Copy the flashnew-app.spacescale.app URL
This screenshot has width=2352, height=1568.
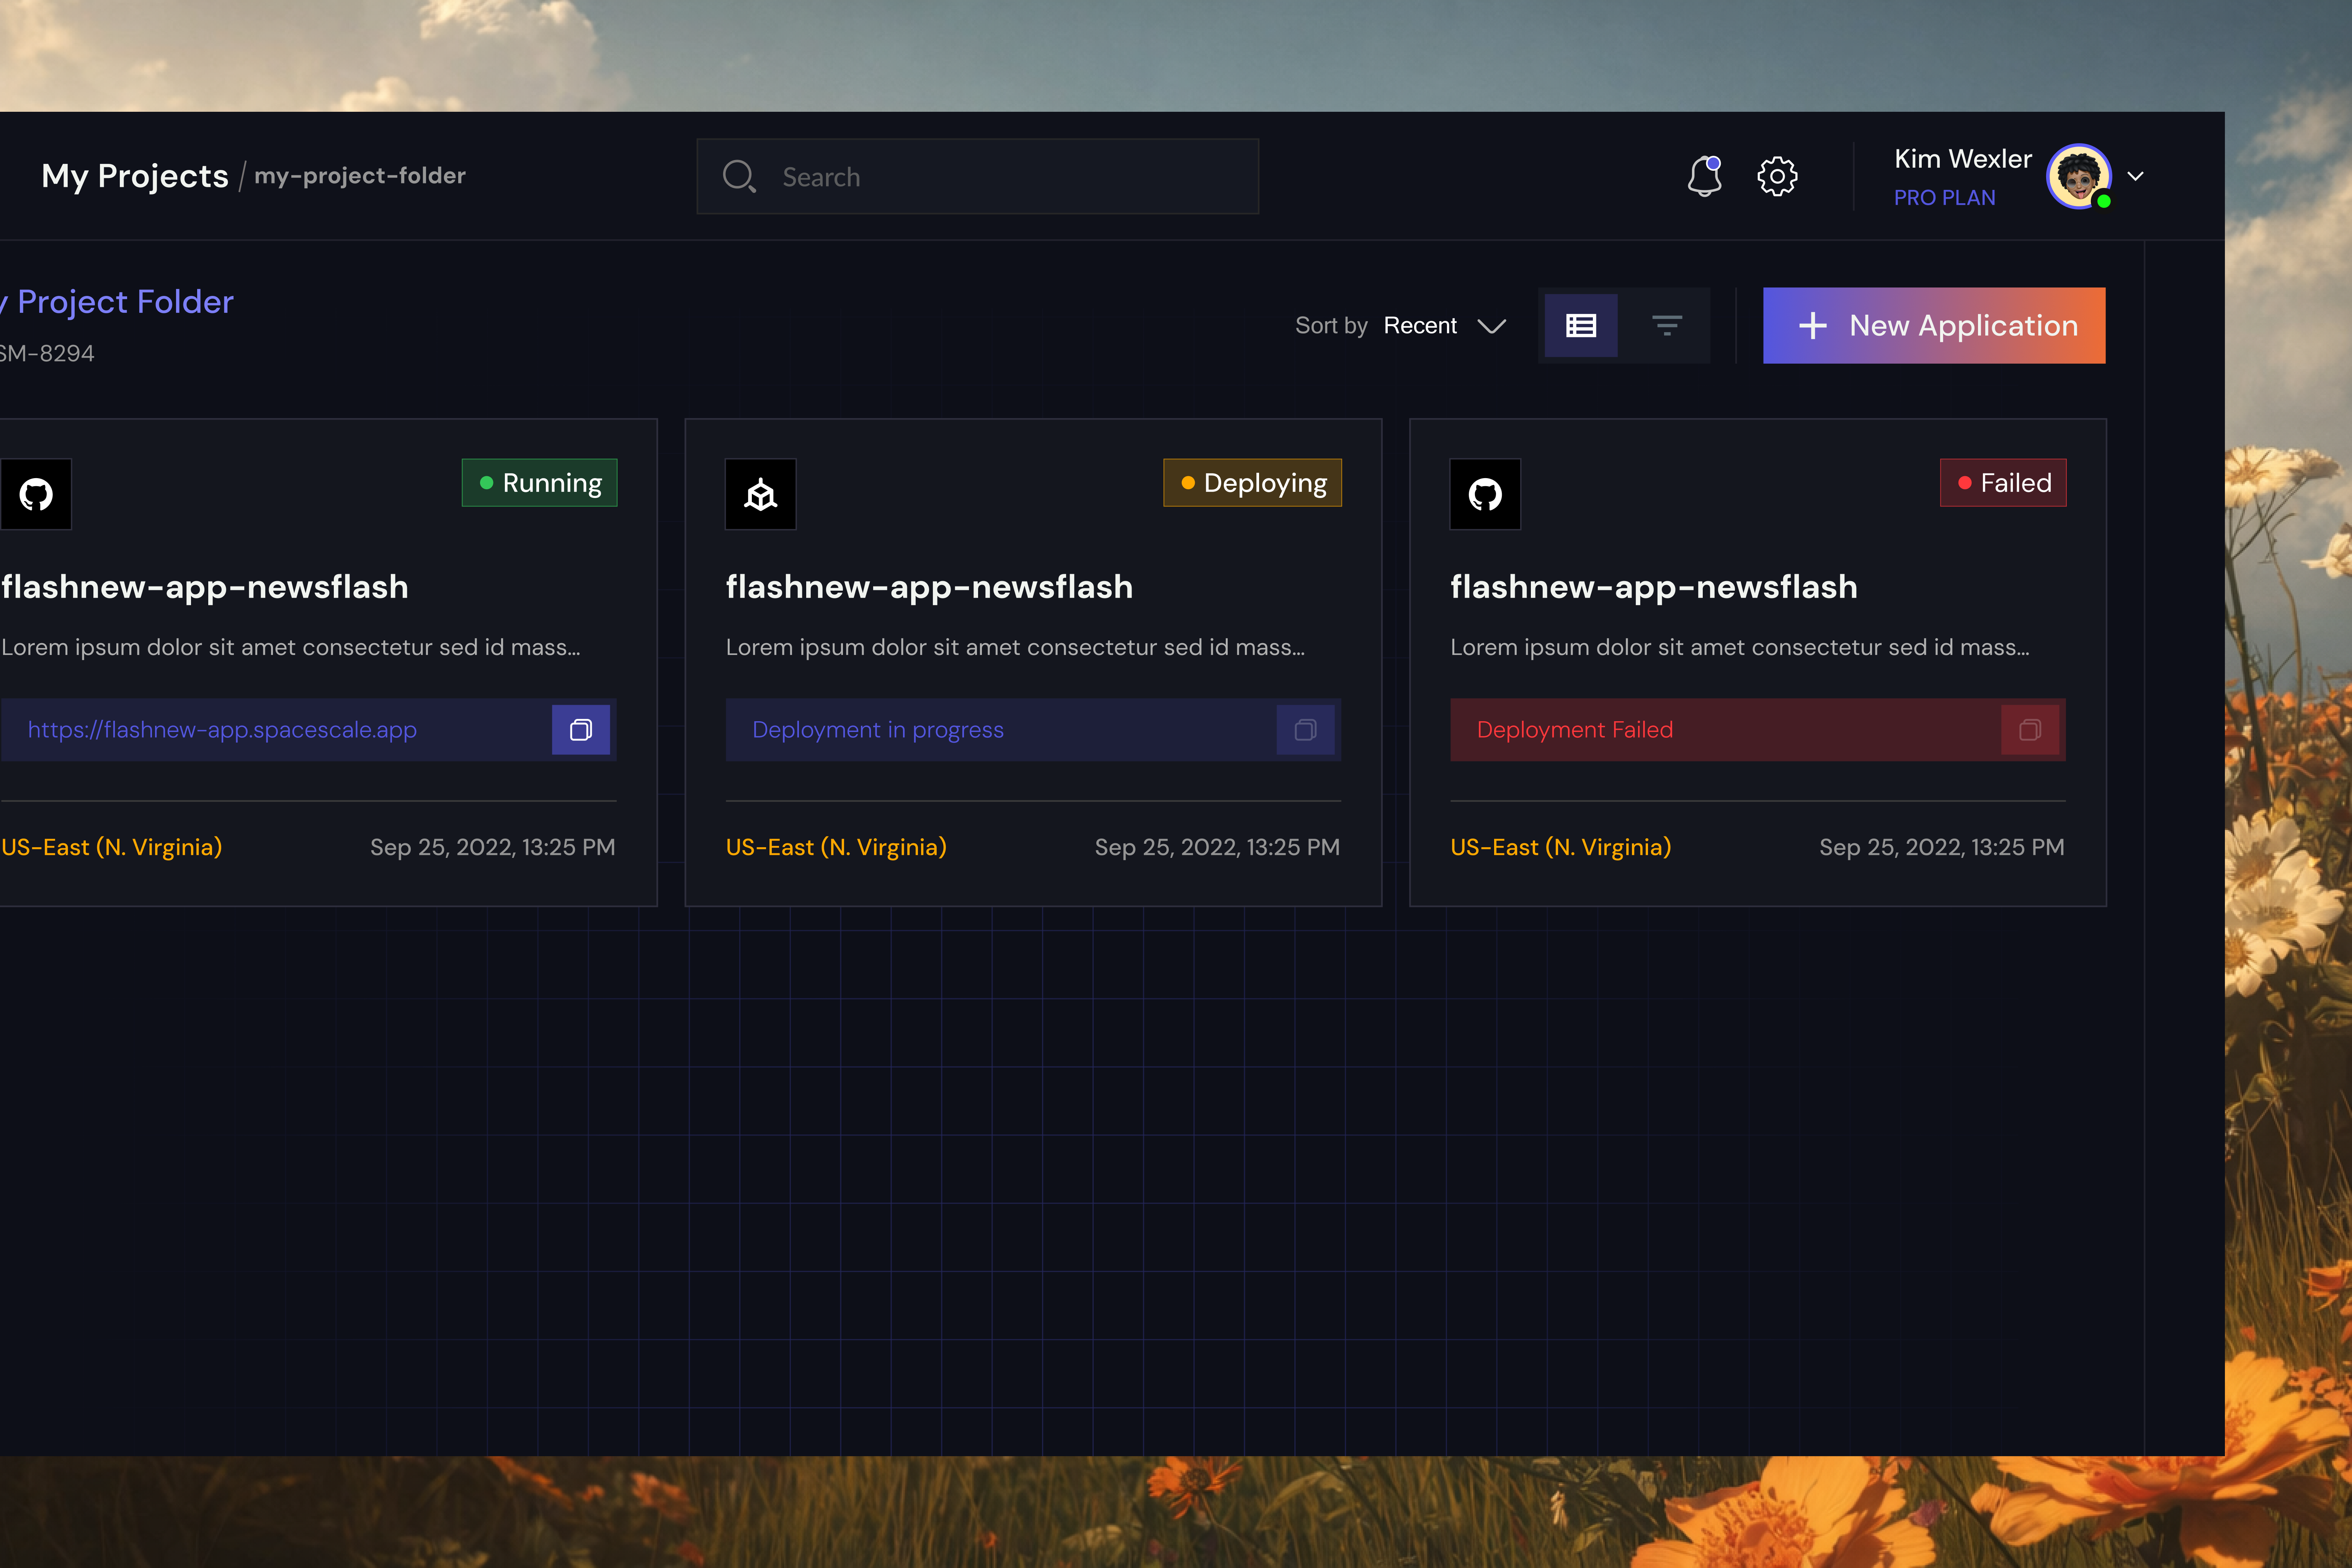pos(581,730)
